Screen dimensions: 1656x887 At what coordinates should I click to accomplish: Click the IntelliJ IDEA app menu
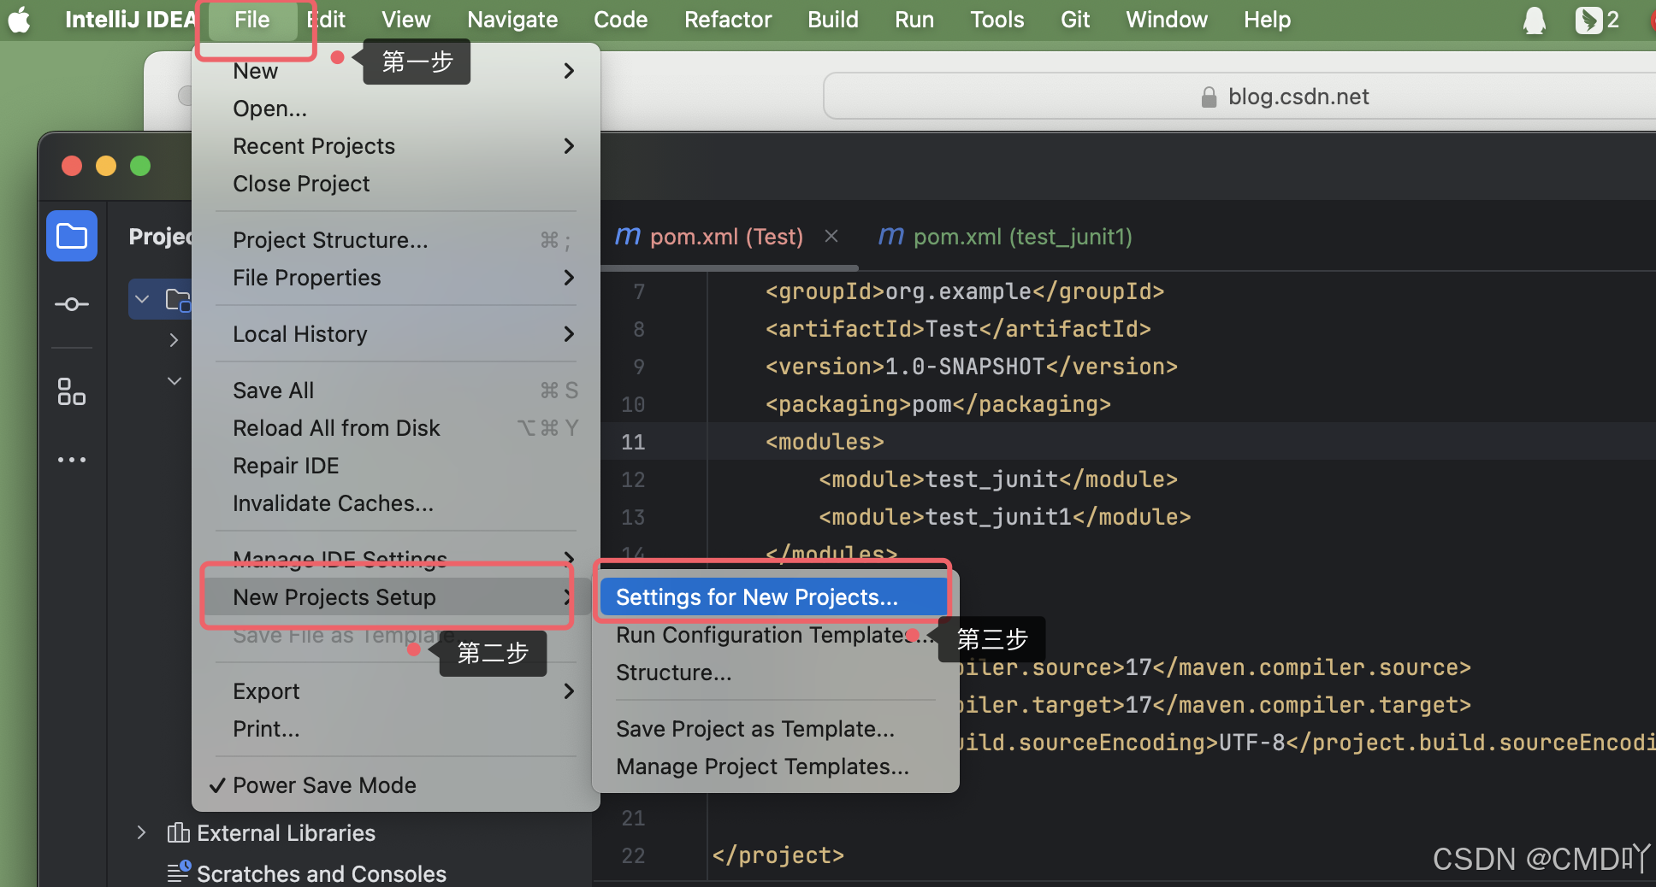coord(130,20)
